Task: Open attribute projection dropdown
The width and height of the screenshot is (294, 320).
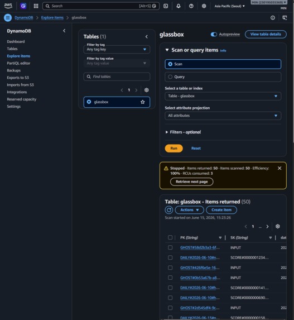Action: (x=223, y=116)
